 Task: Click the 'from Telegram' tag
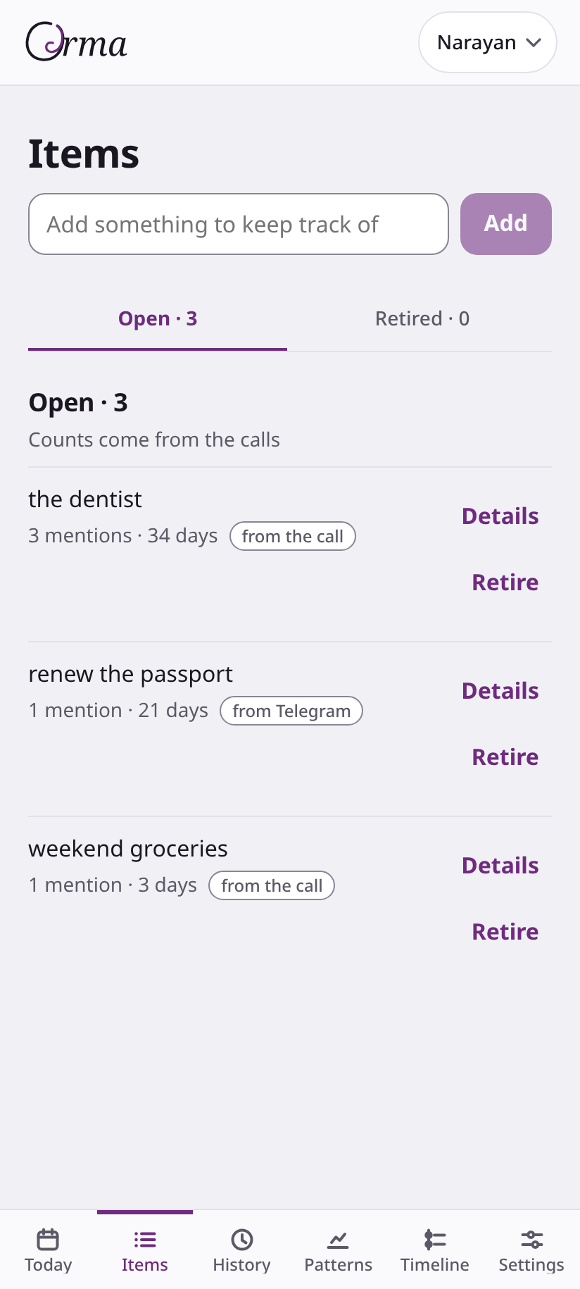(x=291, y=711)
